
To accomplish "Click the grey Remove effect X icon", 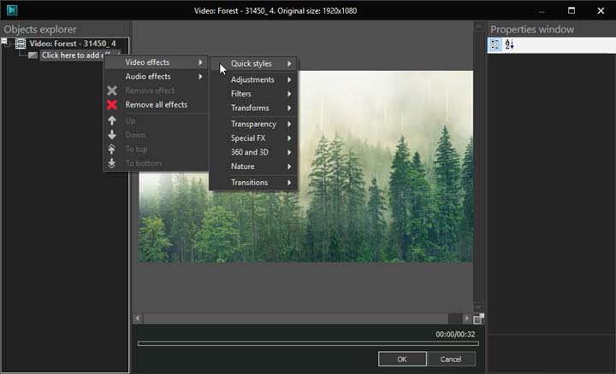I will coord(111,91).
